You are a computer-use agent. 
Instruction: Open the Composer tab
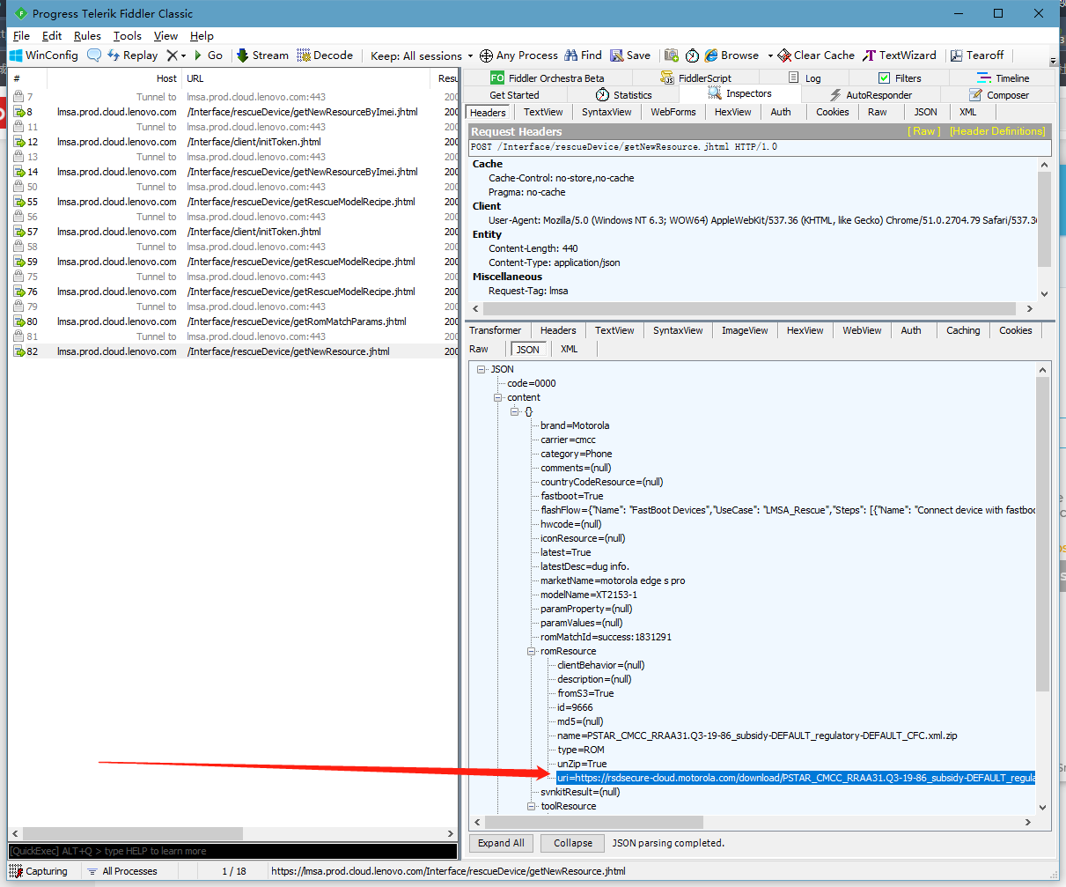pyautogui.click(x=998, y=95)
